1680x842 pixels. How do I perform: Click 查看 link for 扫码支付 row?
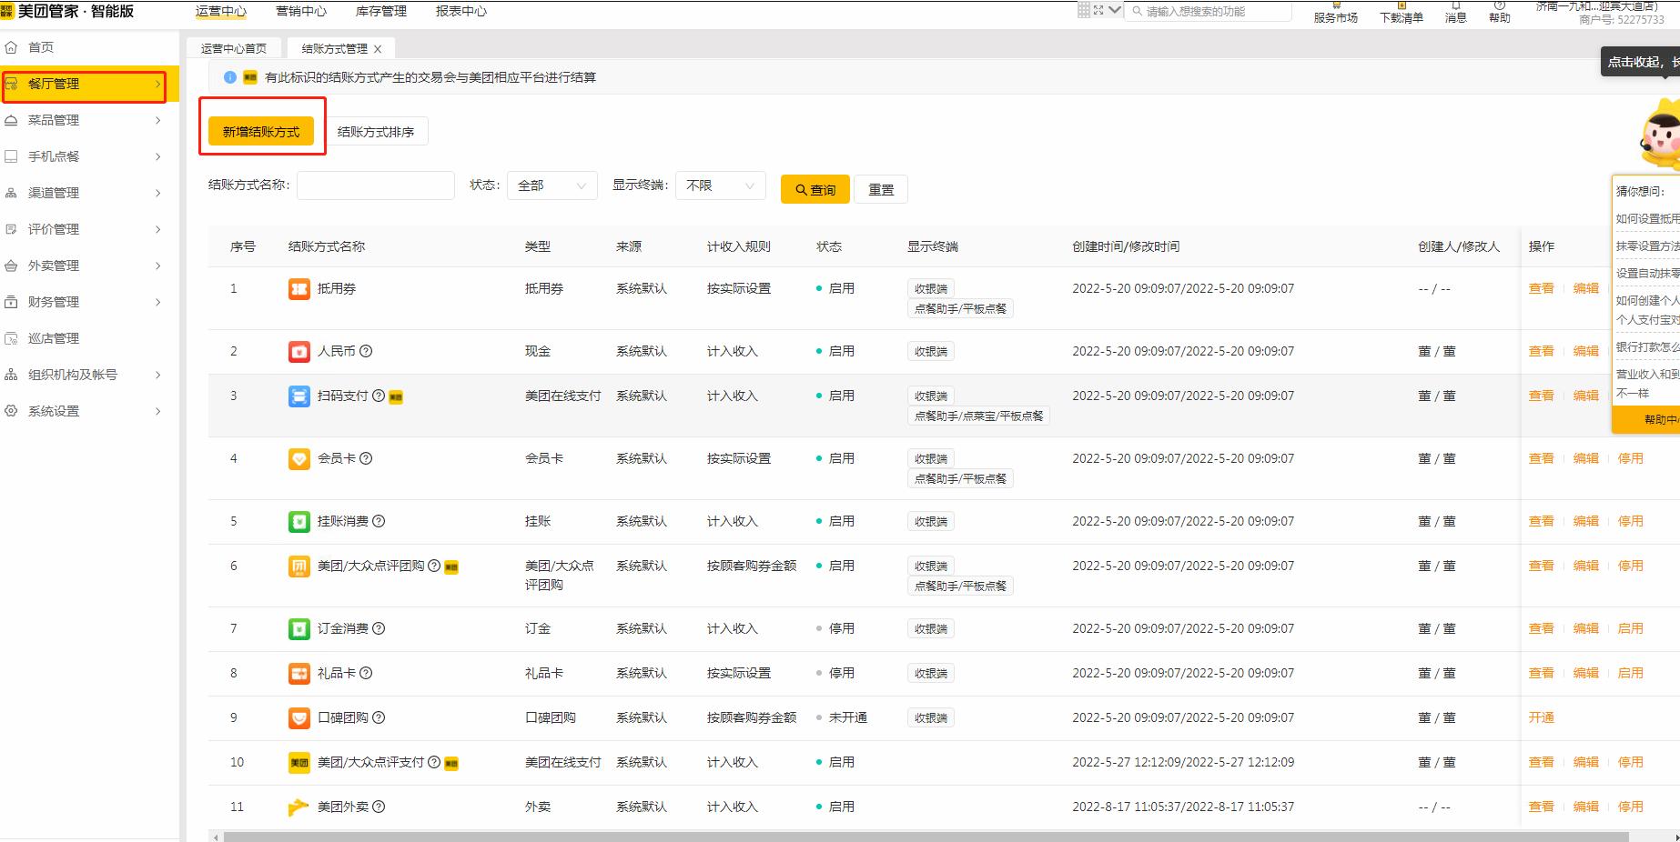tap(1541, 396)
